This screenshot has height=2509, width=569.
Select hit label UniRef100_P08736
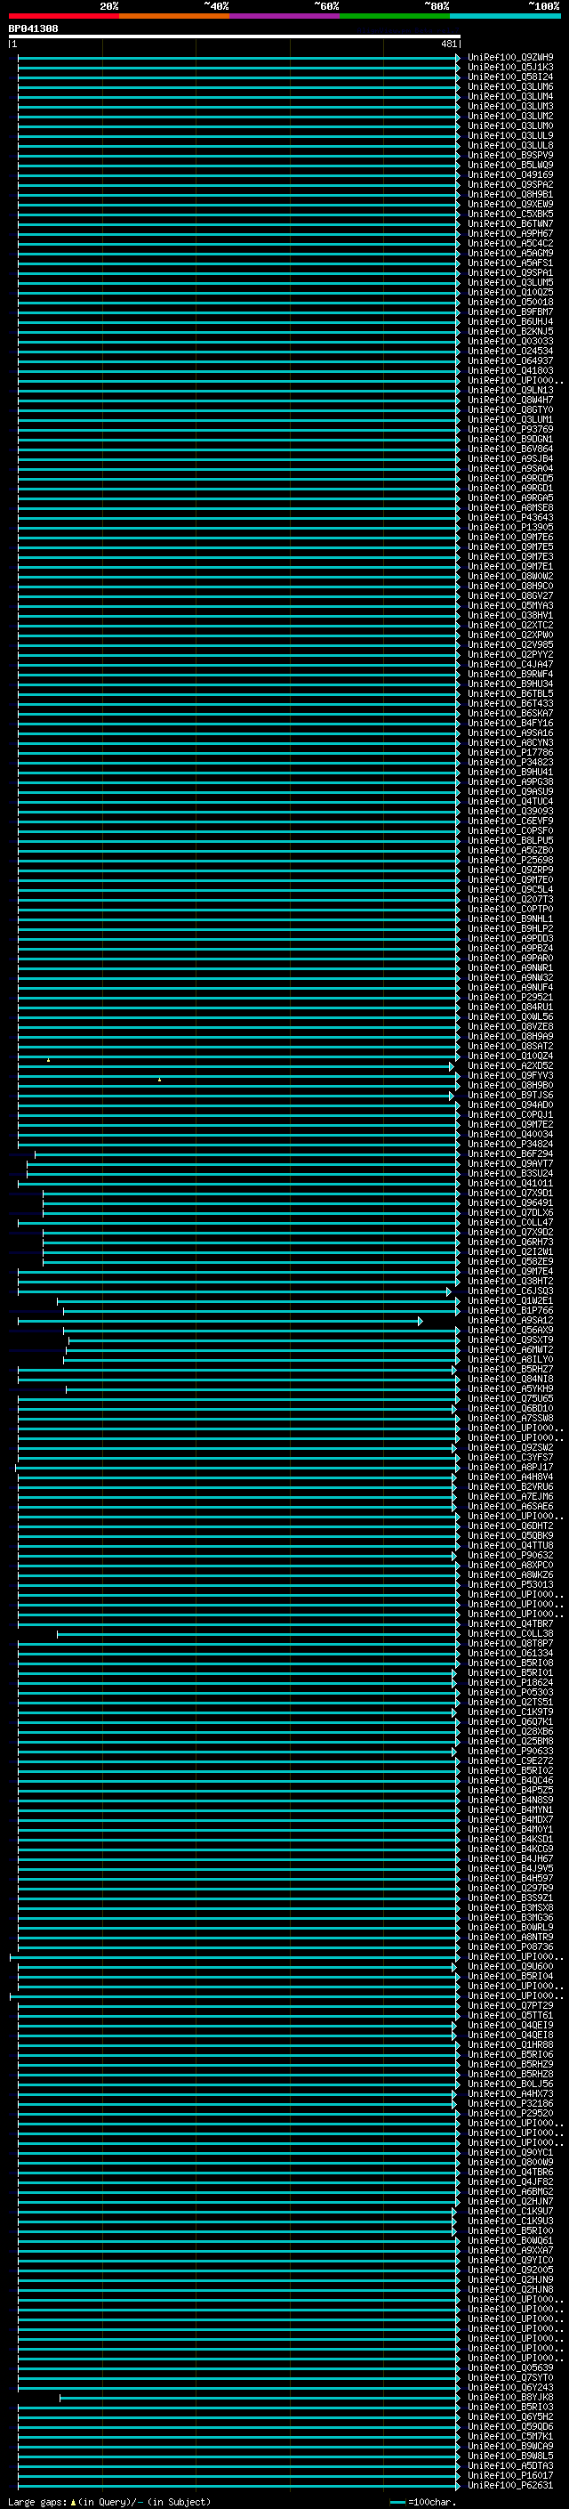[510, 1947]
